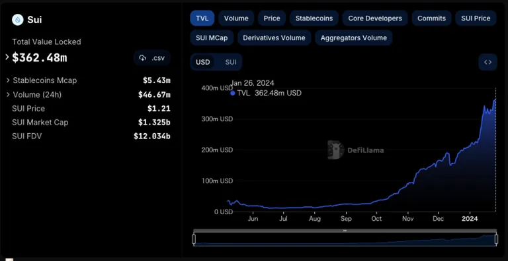Click the Sui droplet logo icon

[x=17, y=20]
